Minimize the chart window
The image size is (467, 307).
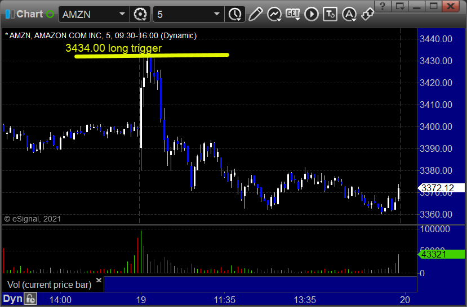pyautogui.click(x=416, y=6)
